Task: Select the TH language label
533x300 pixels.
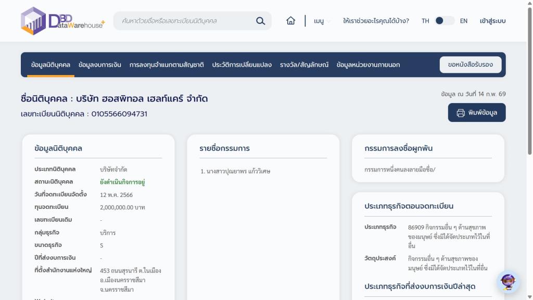Action: (425, 21)
